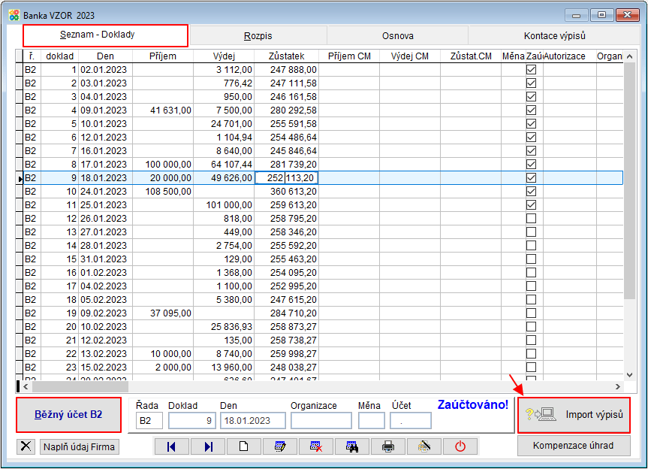
Task: Select the Příjem cell with 108 500,00
Action: coord(163,192)
